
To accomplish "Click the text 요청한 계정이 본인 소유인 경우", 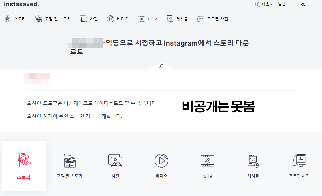I will click(x=61, y=116).
